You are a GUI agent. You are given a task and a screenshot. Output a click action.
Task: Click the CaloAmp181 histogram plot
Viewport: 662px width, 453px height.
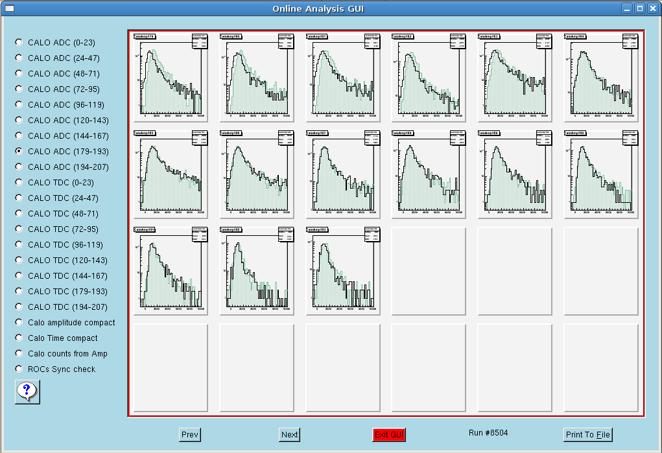[x=343, y=78]
